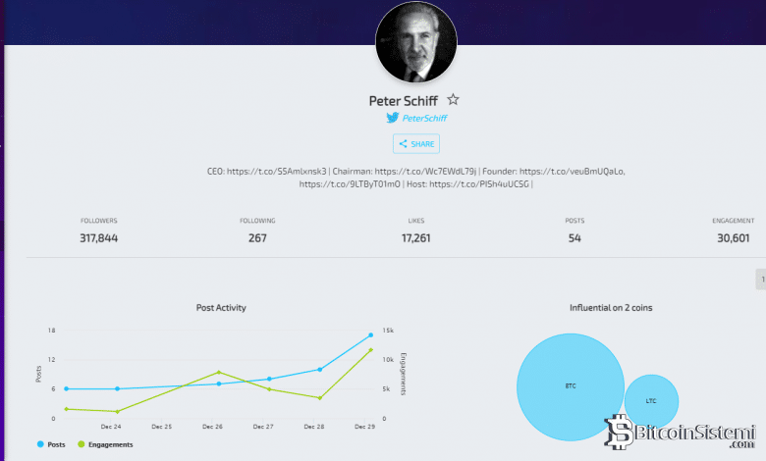Click the Dec 24 Engagements data point

[x=117, y=411]
